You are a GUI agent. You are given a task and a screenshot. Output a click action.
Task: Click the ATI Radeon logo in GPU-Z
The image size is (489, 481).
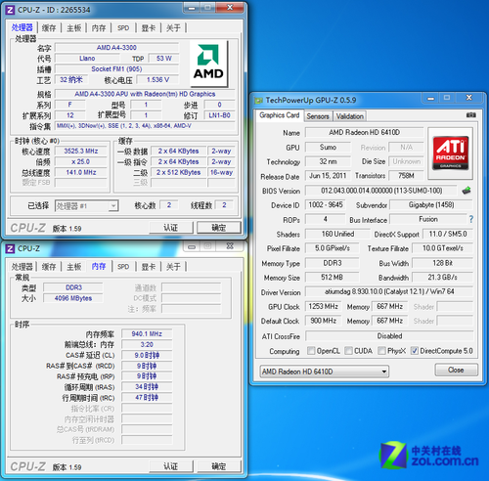[x=450, y=153]
